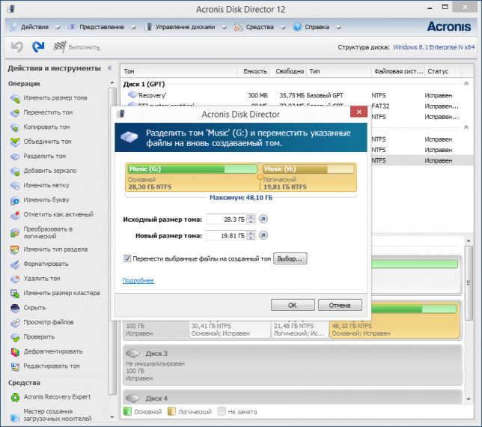Open the Действия menu

(34, 27)
